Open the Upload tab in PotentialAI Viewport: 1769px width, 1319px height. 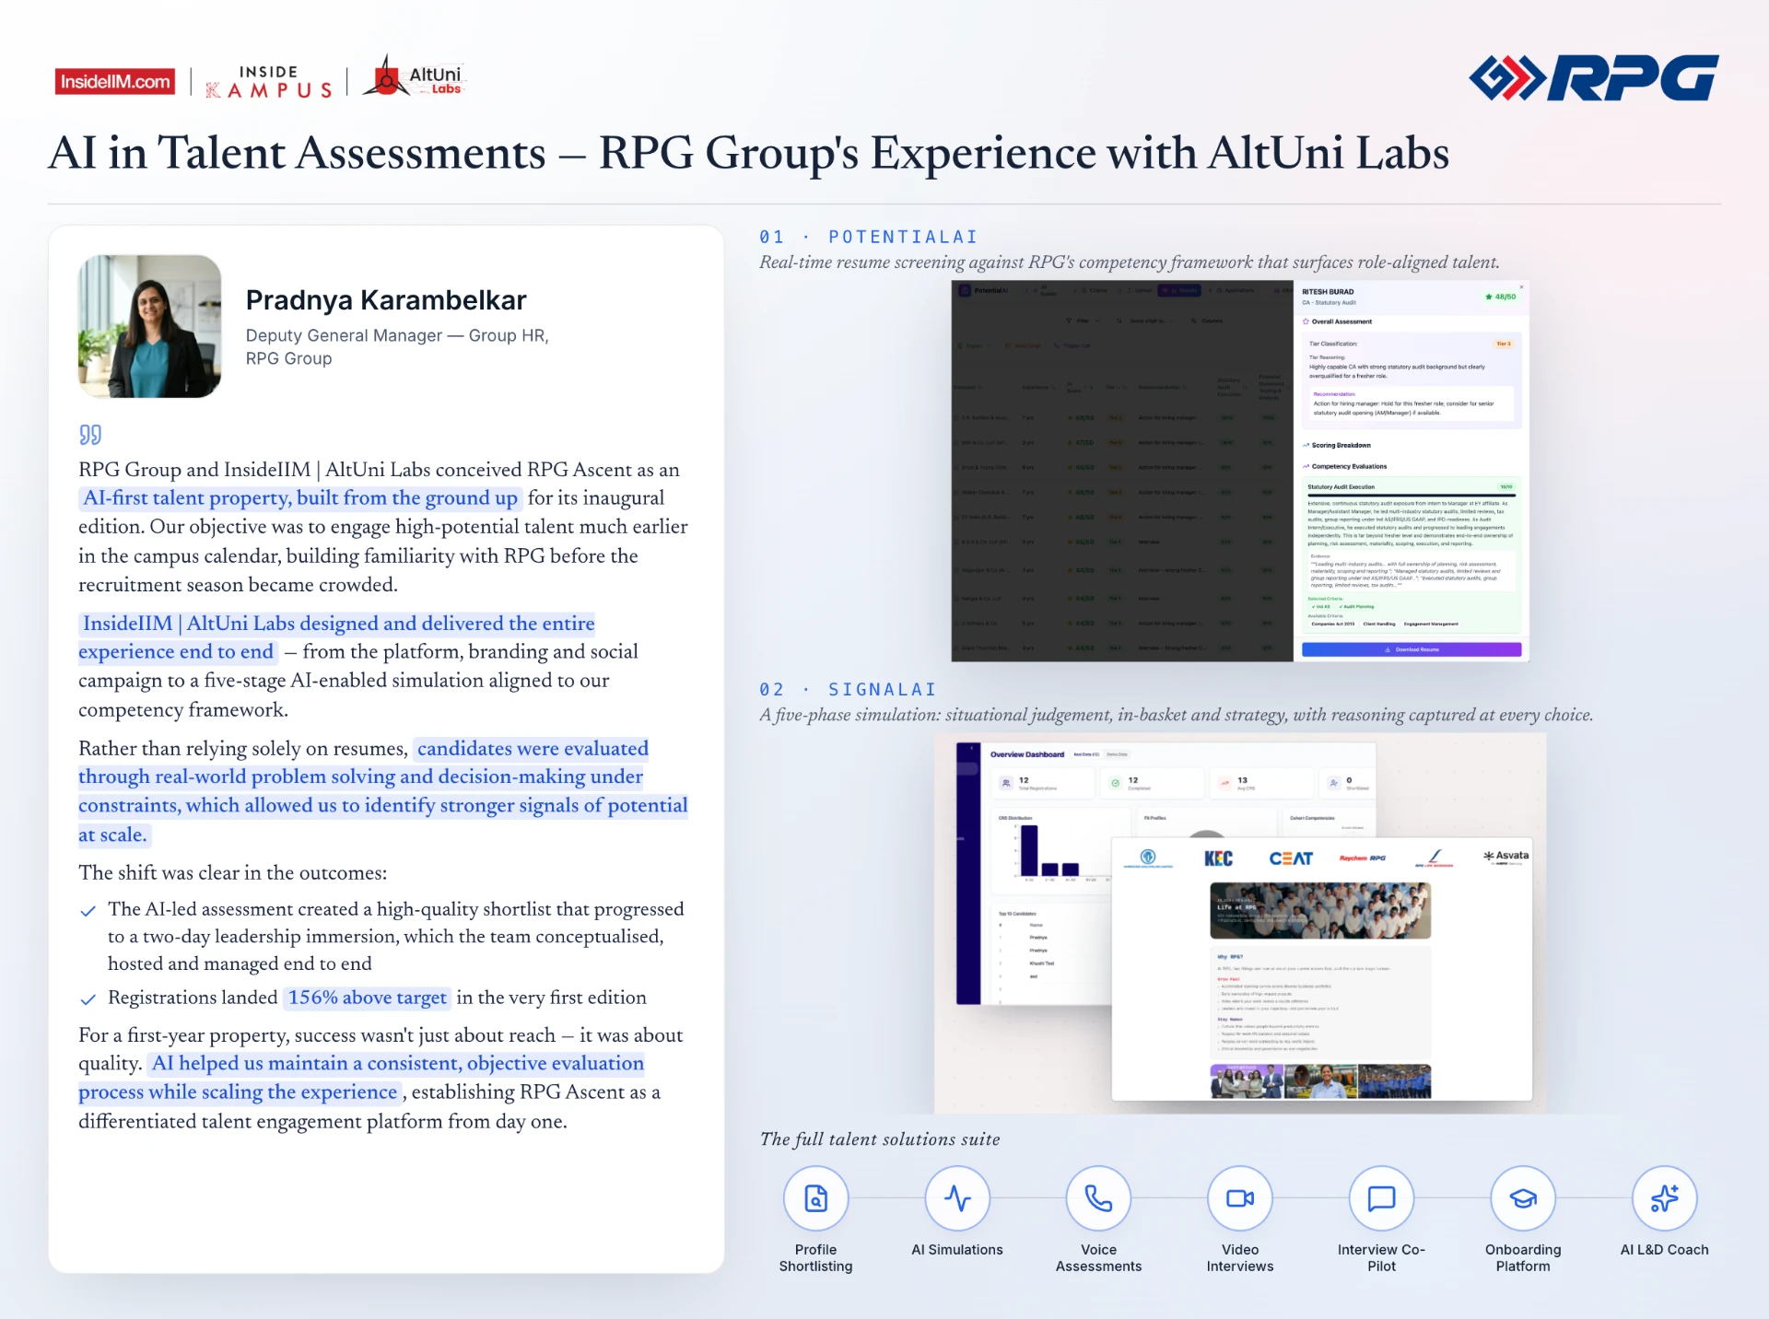coord(1141,290)
